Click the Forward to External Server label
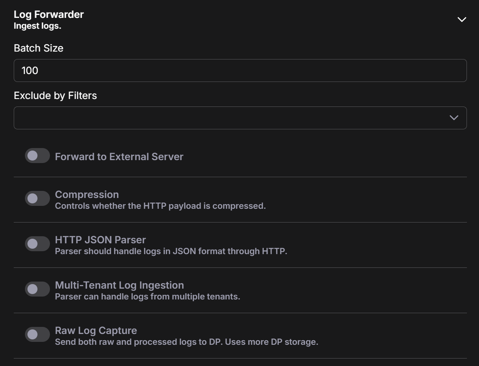Image resolution: width=479 pixels, height=366 pixels. (119, 157)
